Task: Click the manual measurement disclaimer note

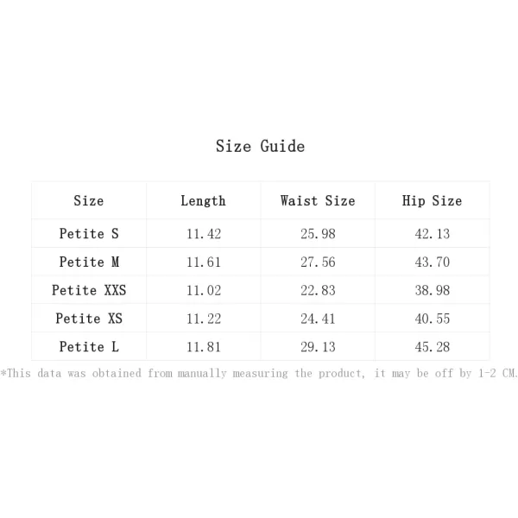Action: (259, 373)
